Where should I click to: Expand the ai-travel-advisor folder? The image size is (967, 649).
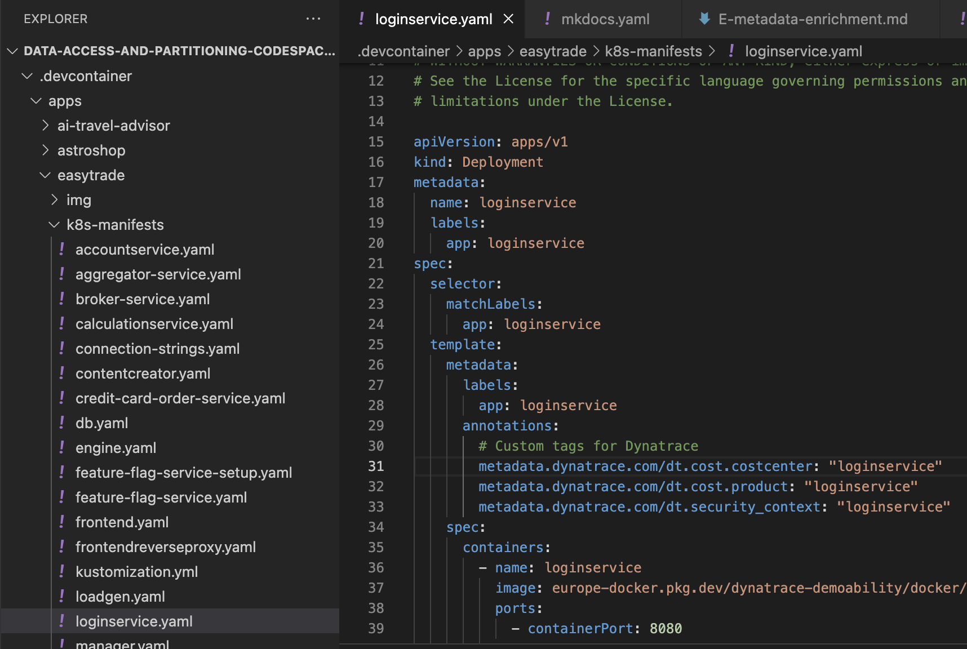point(46,126)
